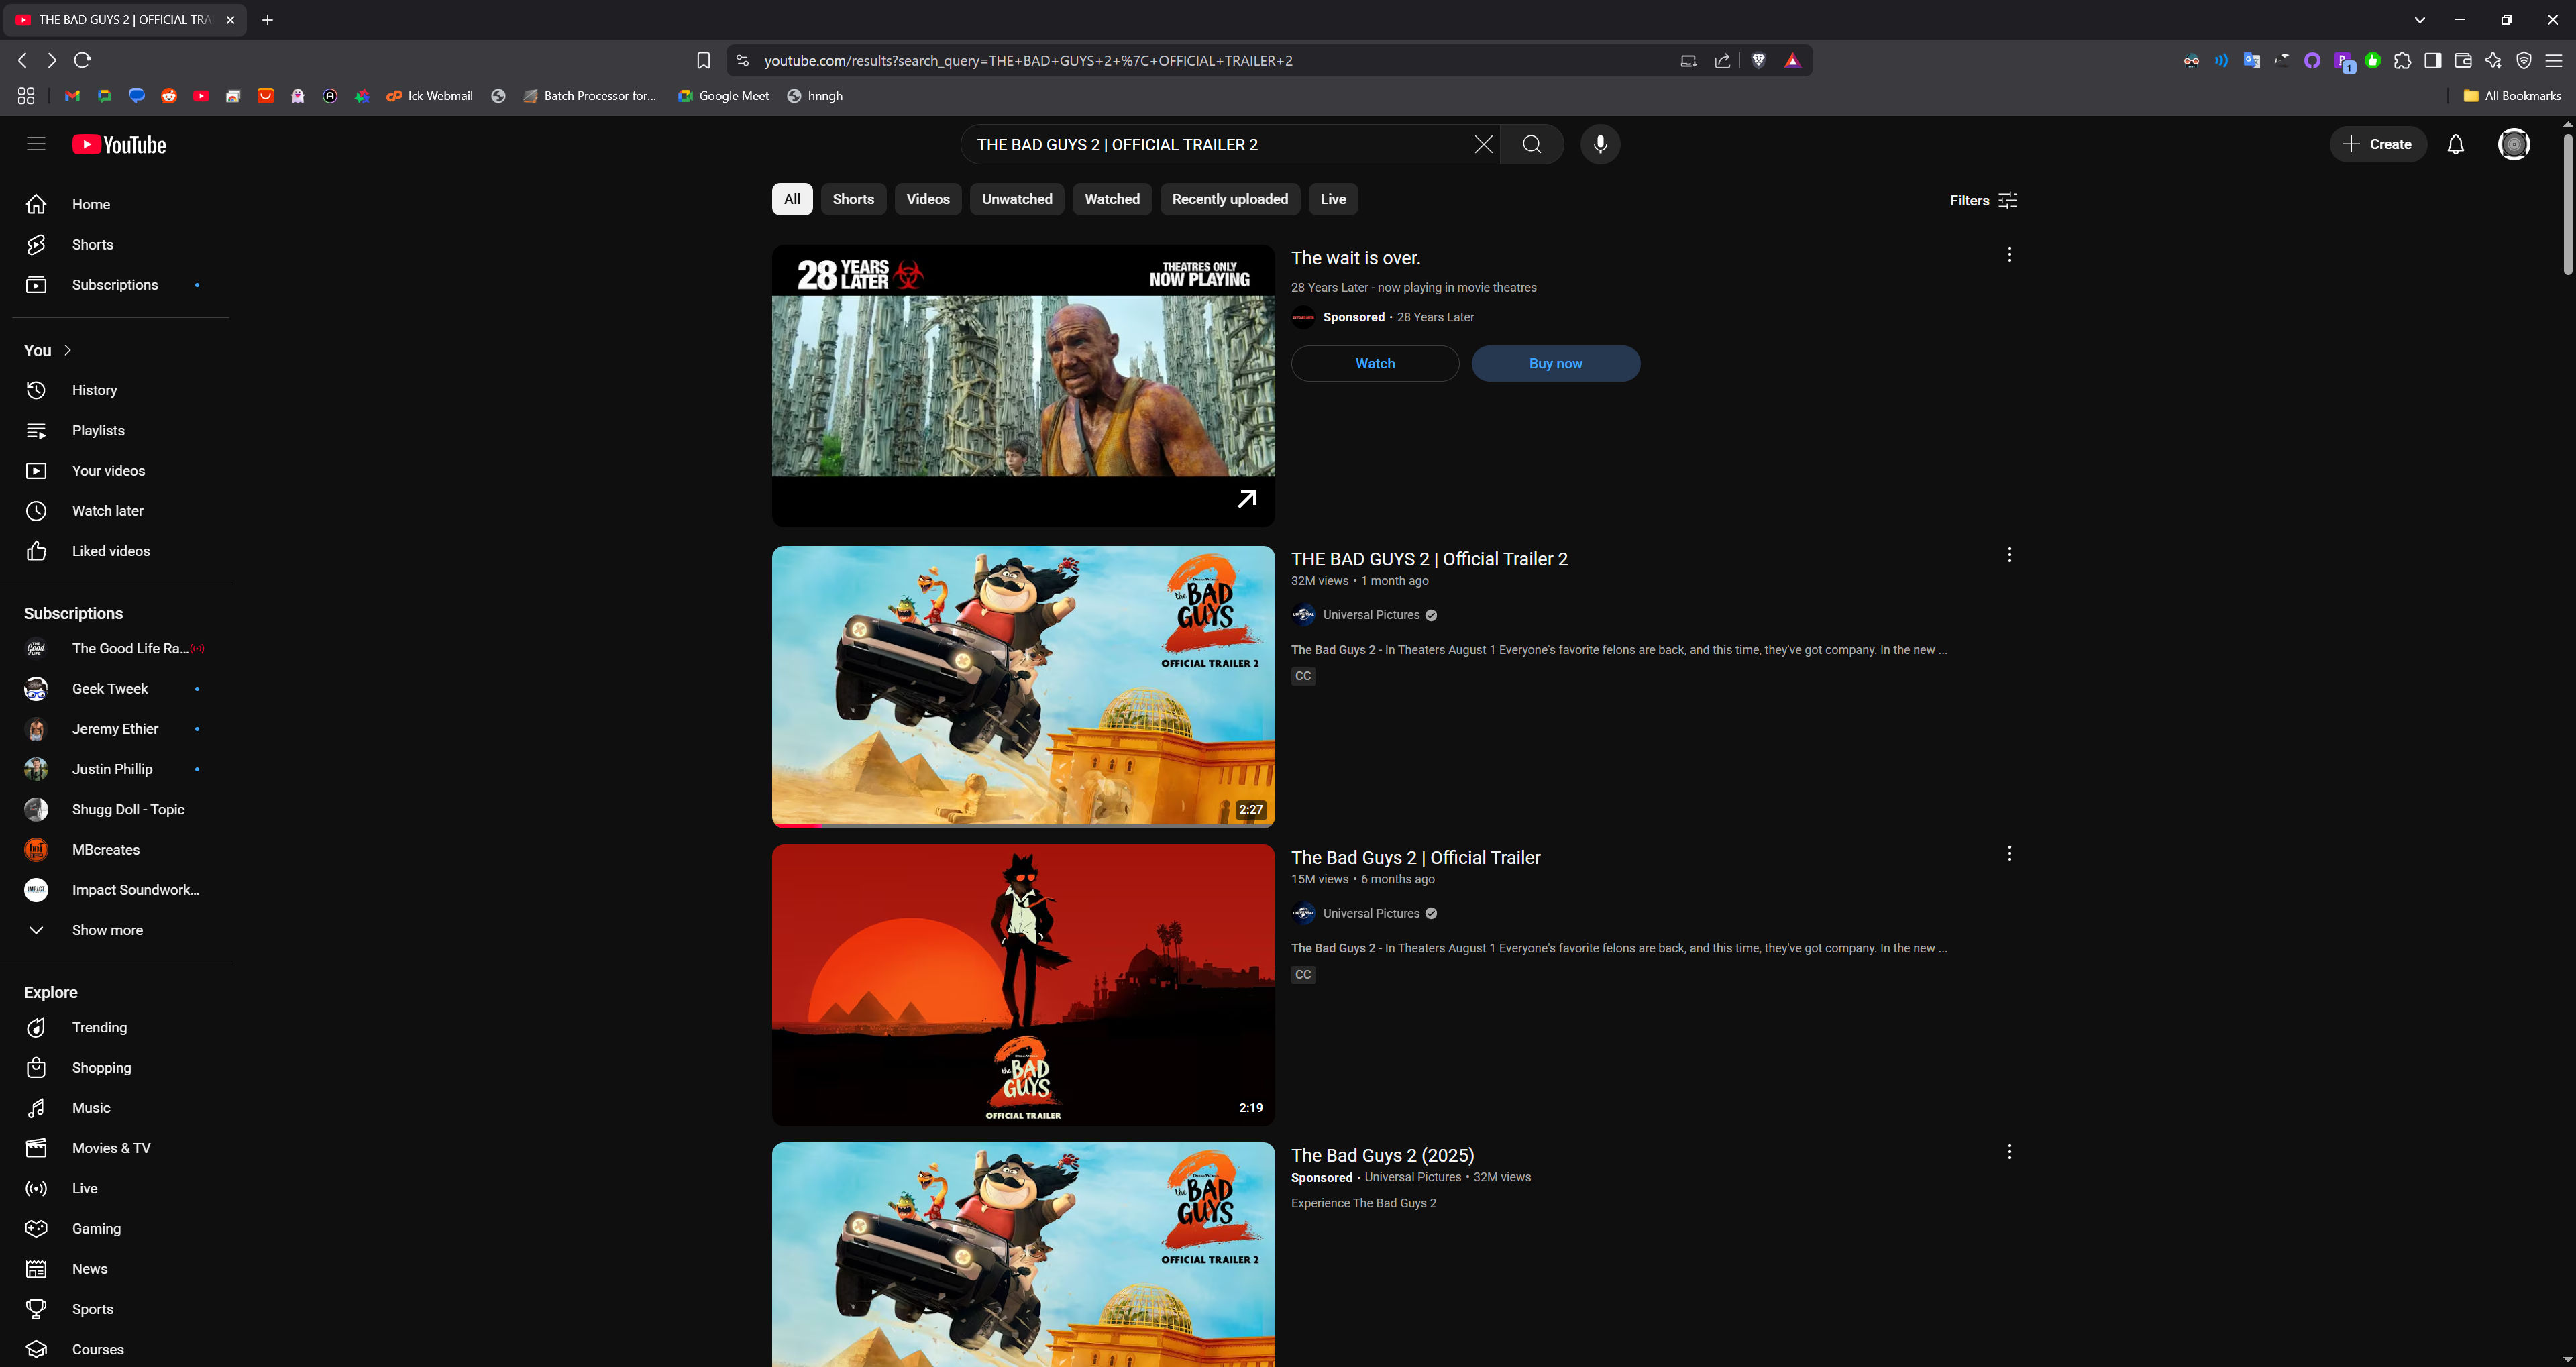Open Your videos
Viewport: 2576px width, 1367px height.
115,471
